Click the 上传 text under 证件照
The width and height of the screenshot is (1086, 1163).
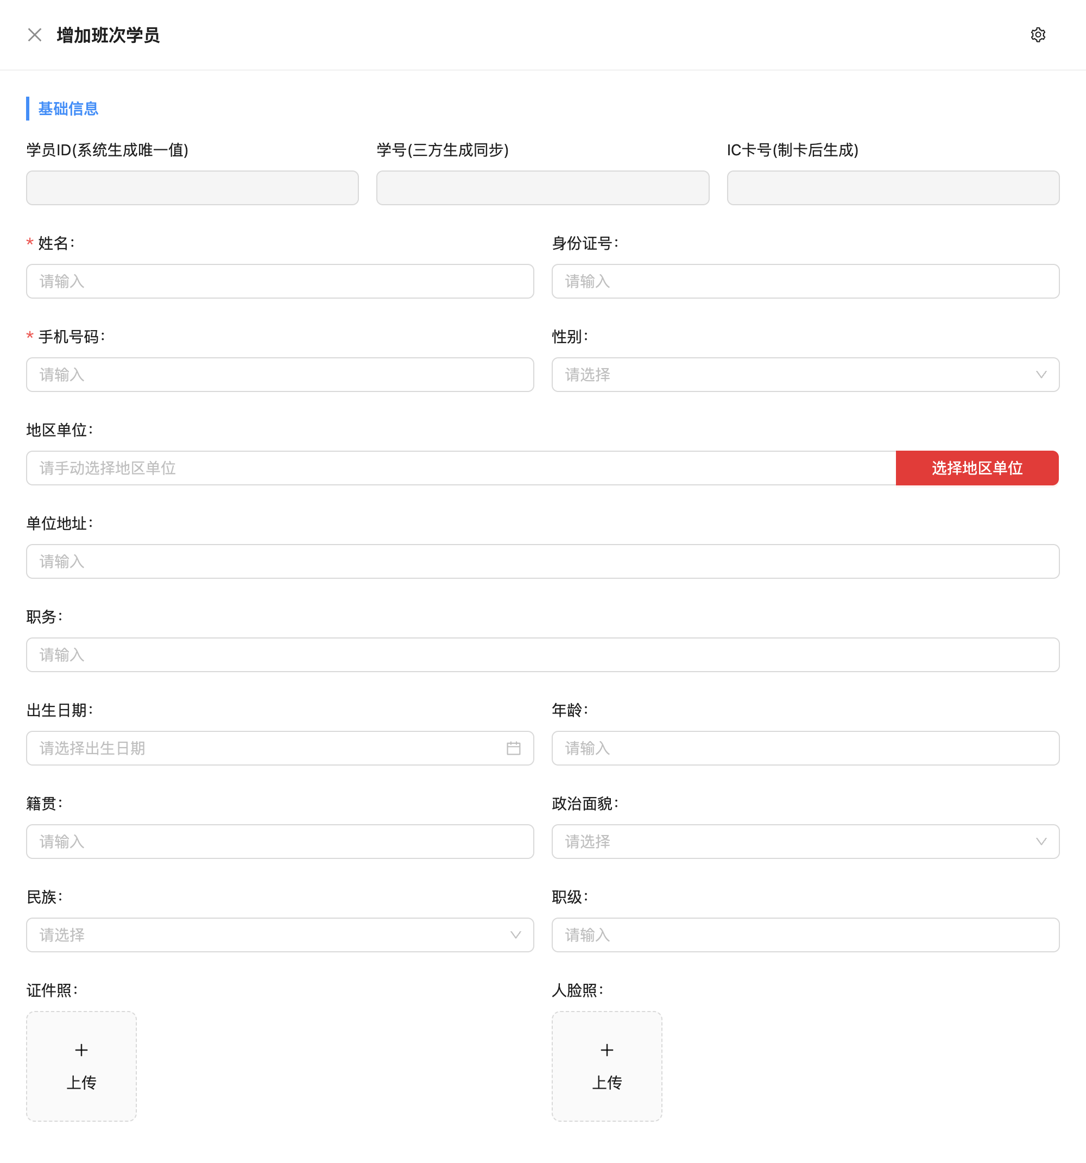point(81,1082)
